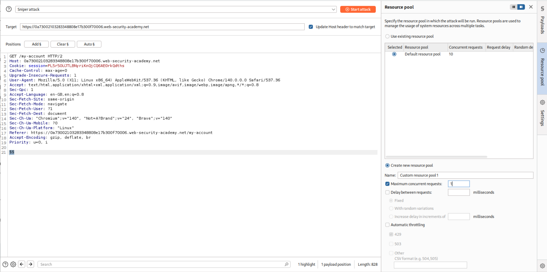Click the resource pool table horizontal scrollbar
Image resolution: width=547 pixels, height=272 pixels.
(436, 157)
